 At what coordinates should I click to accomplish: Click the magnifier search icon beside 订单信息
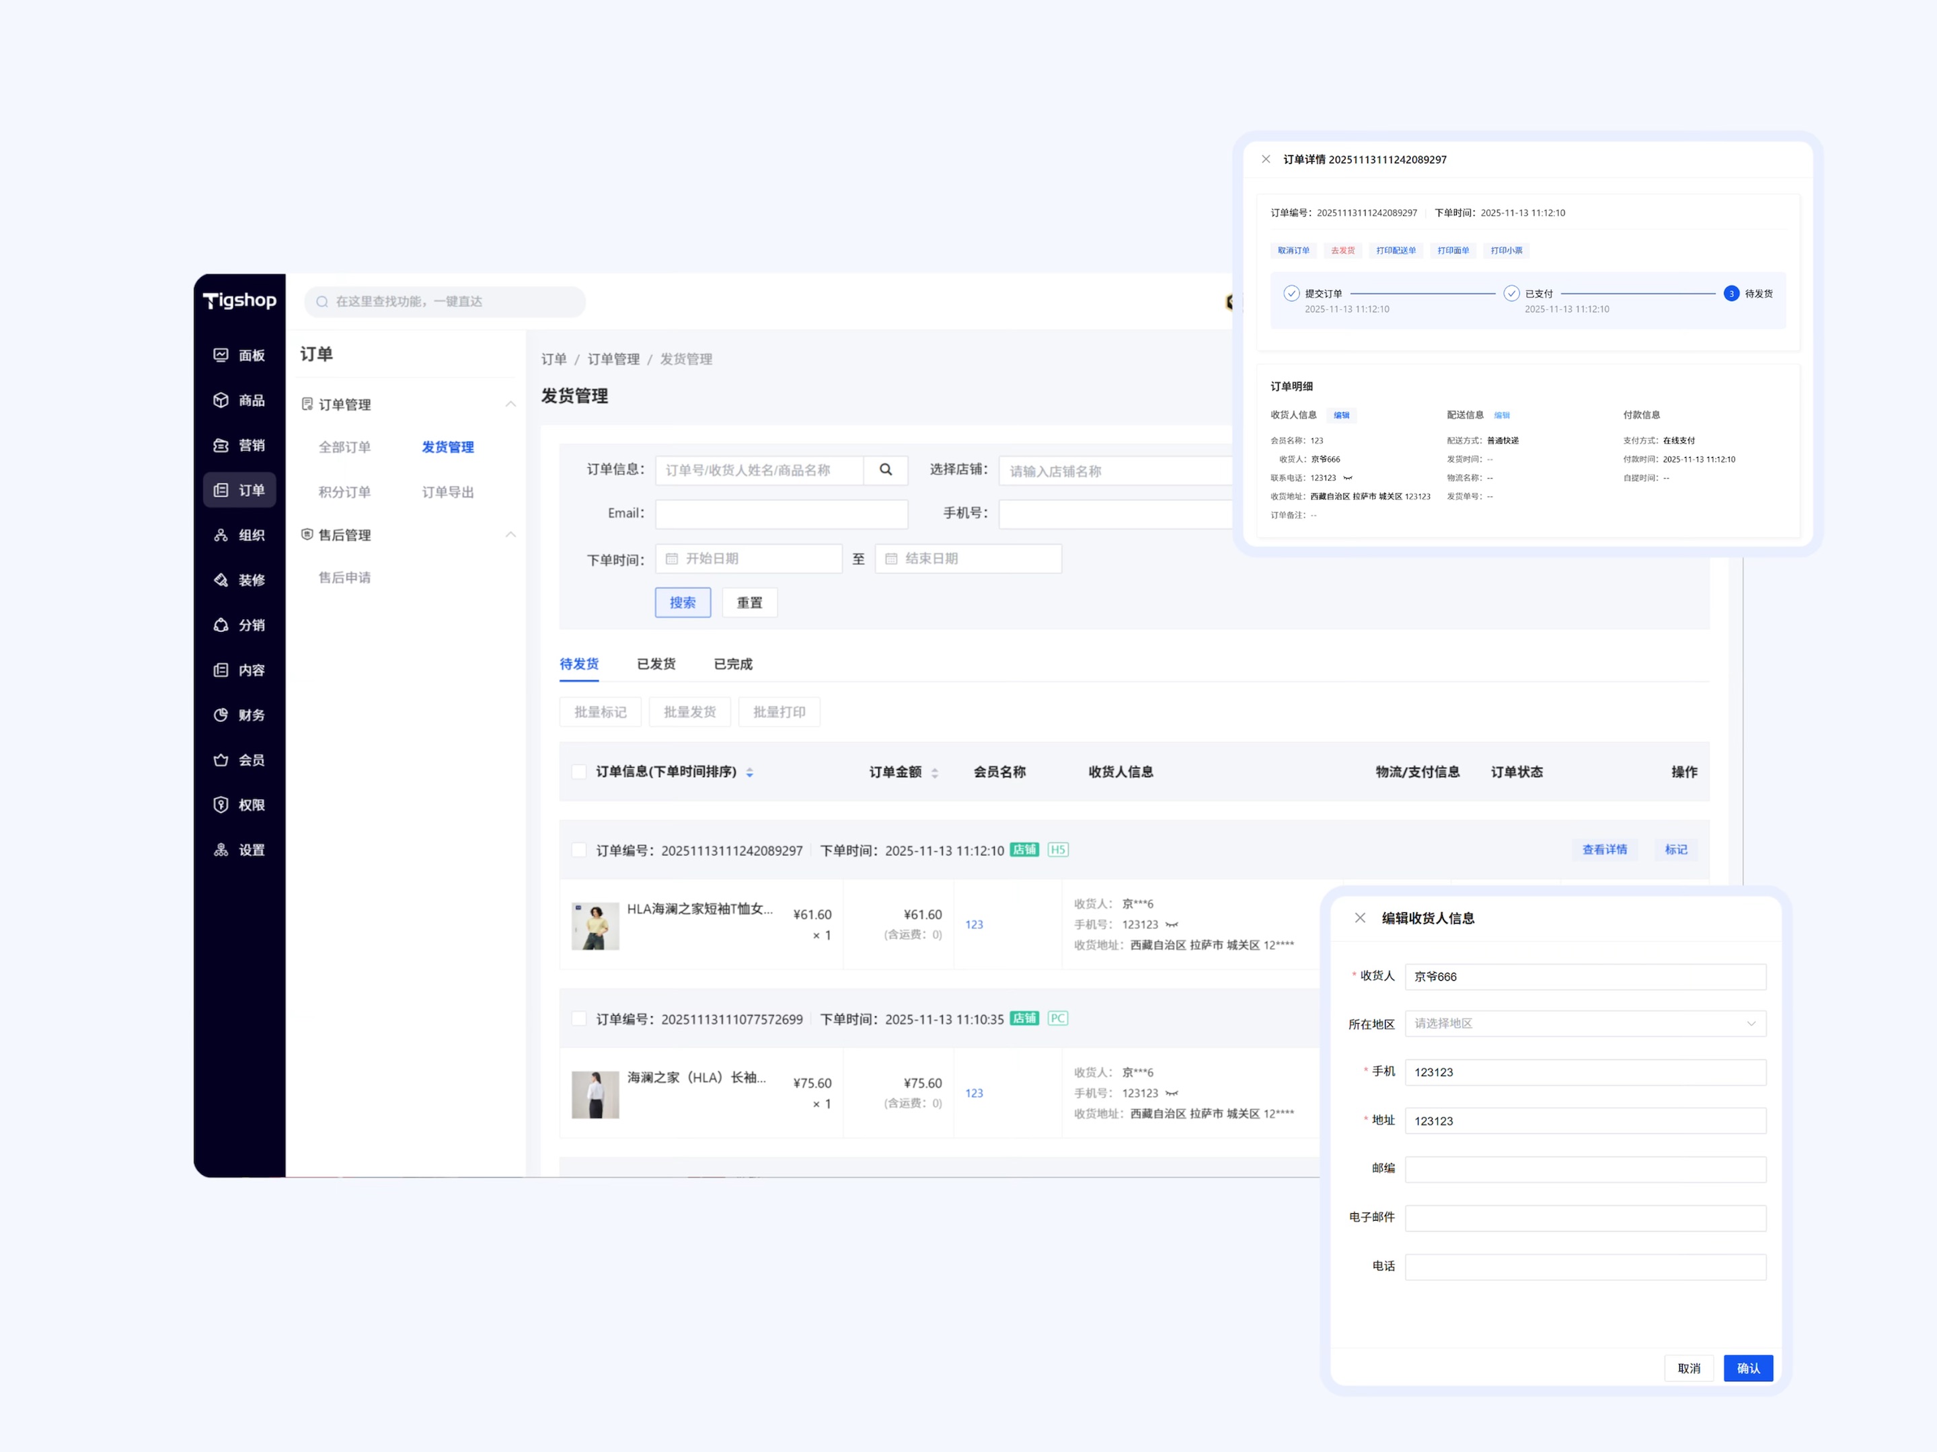pyautogui.click(x=885, y=470)
